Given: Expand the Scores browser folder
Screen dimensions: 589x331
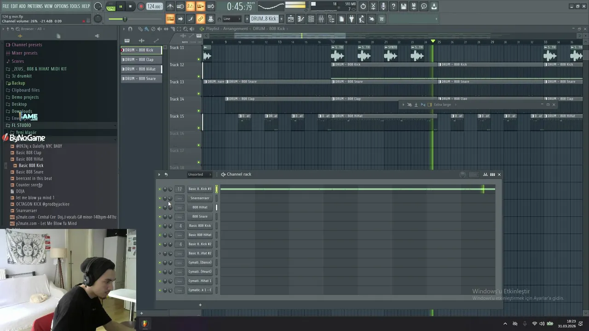Looking at the screenshot, I should 17,61.
